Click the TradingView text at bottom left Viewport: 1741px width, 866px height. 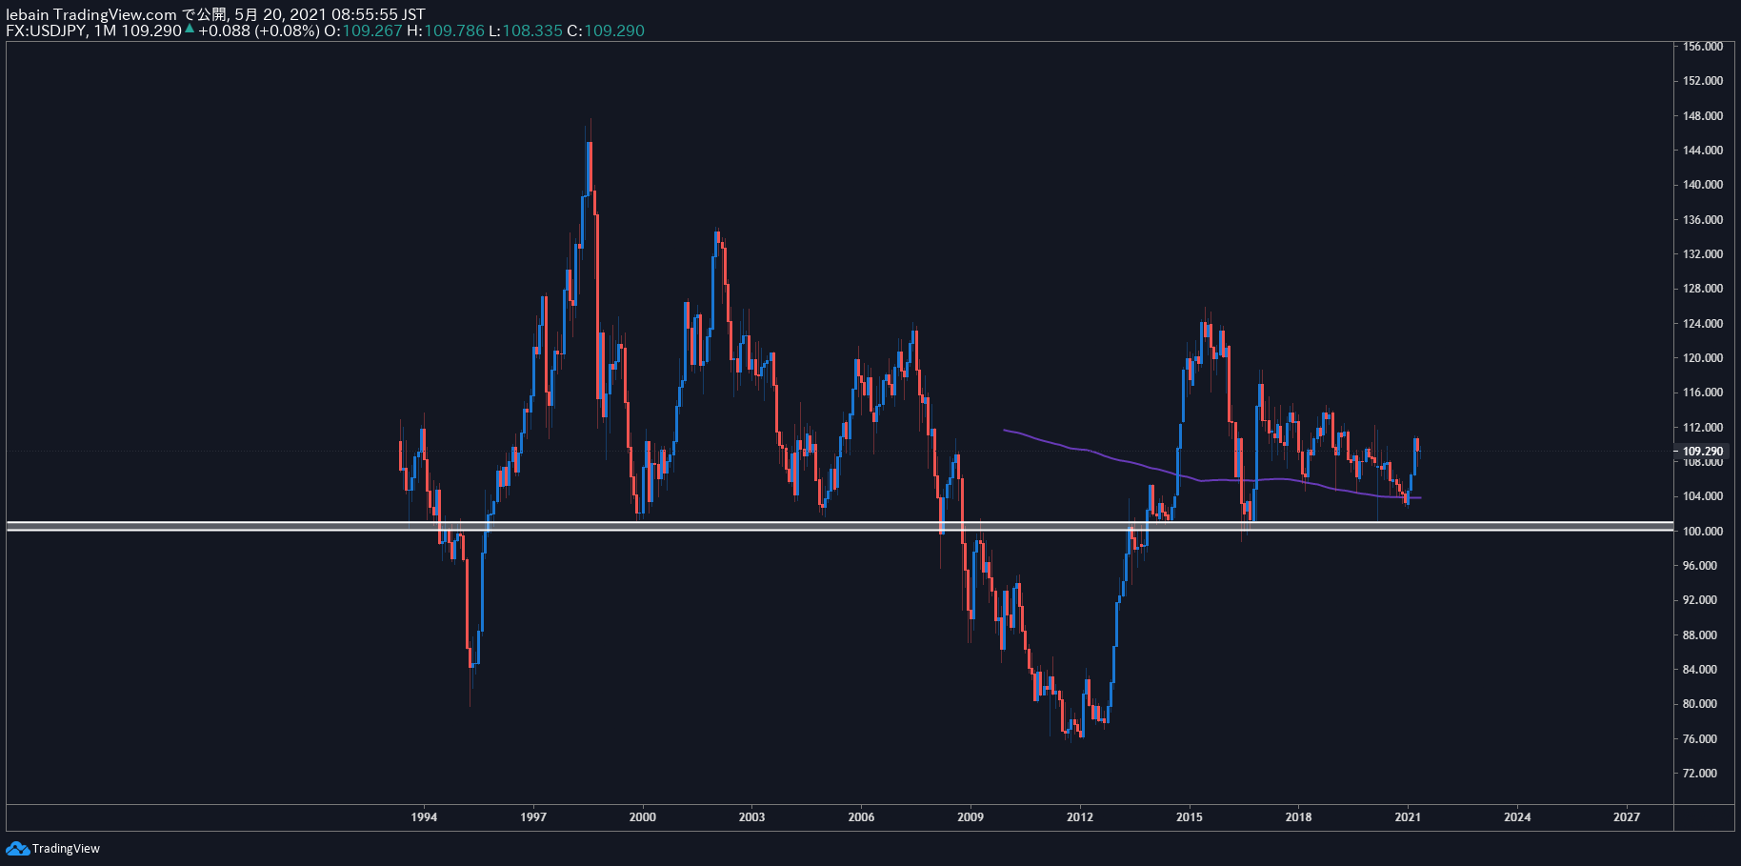[x=66, y=849]
